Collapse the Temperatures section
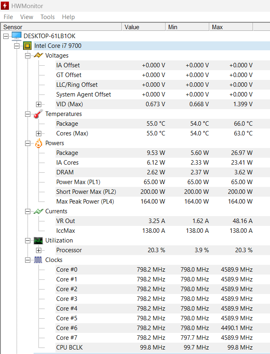 coord(28,114)
